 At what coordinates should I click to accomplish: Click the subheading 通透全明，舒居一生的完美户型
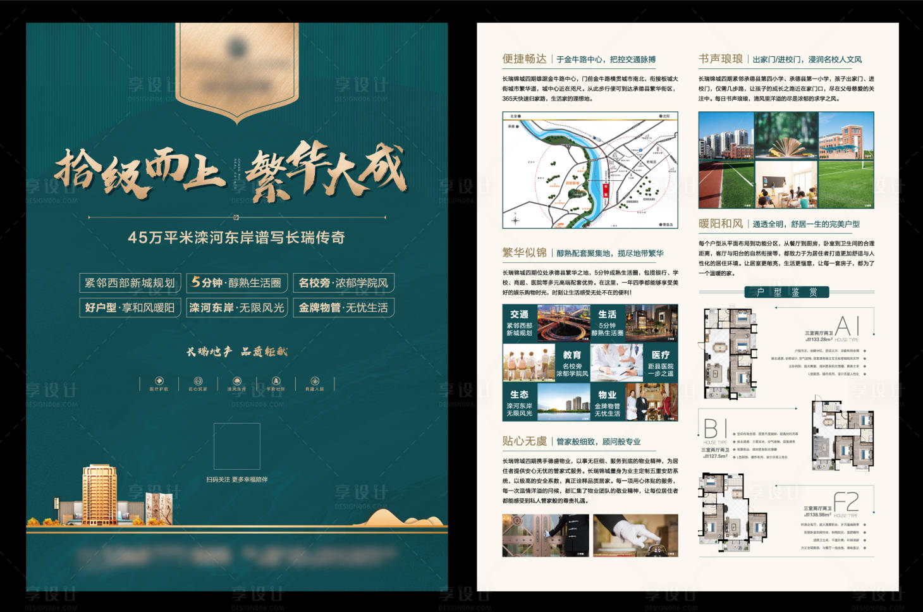[806, 224]
